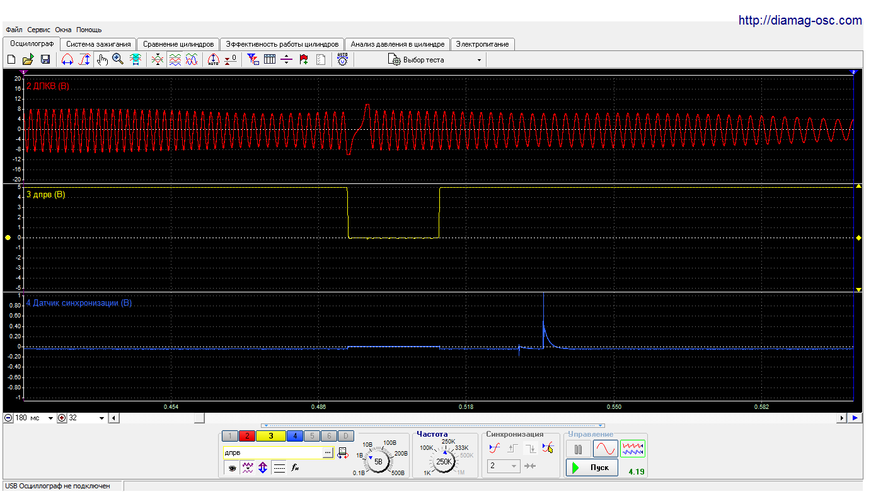The width and height of the screenshot is (871, 494).
Task: Click the AUTO vertical scale icon
Action: 213,60
